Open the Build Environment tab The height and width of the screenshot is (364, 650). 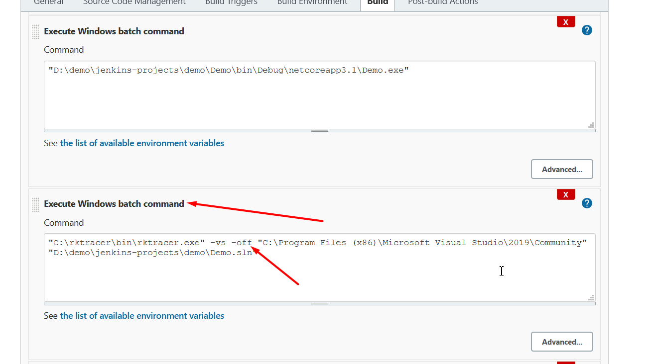coord(312,2)
